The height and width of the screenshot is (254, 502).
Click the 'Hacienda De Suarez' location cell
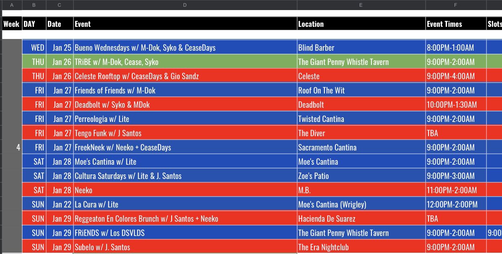pos(361,218)
